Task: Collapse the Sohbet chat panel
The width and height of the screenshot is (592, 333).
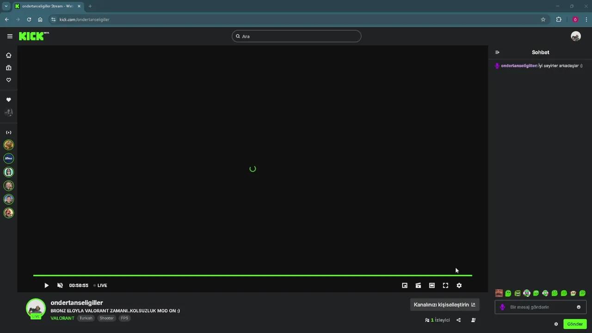Action: pyautogui.click(x=497, y=52)
